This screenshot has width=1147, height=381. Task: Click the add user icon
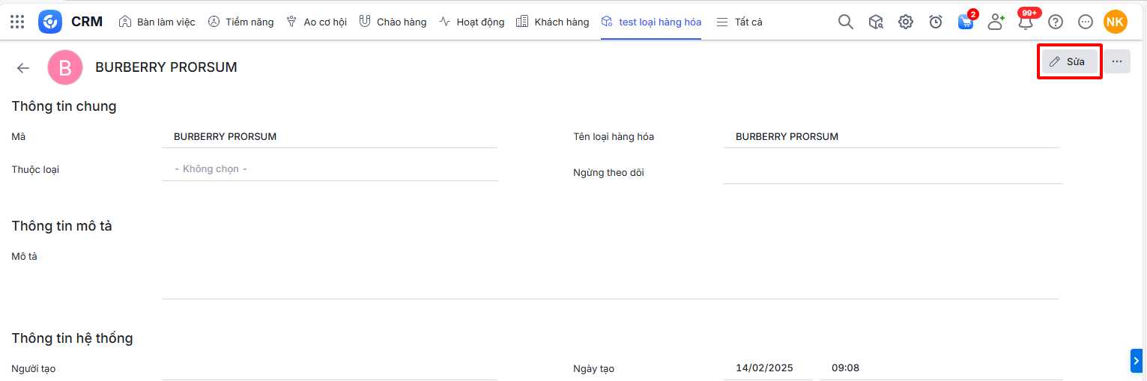coord(996,22)
